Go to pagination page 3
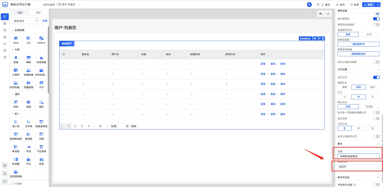 (82, 126)
